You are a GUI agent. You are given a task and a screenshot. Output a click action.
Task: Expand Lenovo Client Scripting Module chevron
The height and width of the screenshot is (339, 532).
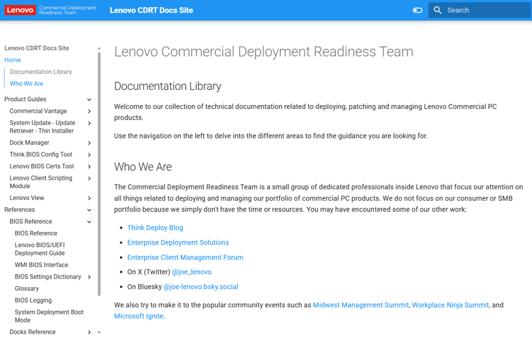click(89, 178)
